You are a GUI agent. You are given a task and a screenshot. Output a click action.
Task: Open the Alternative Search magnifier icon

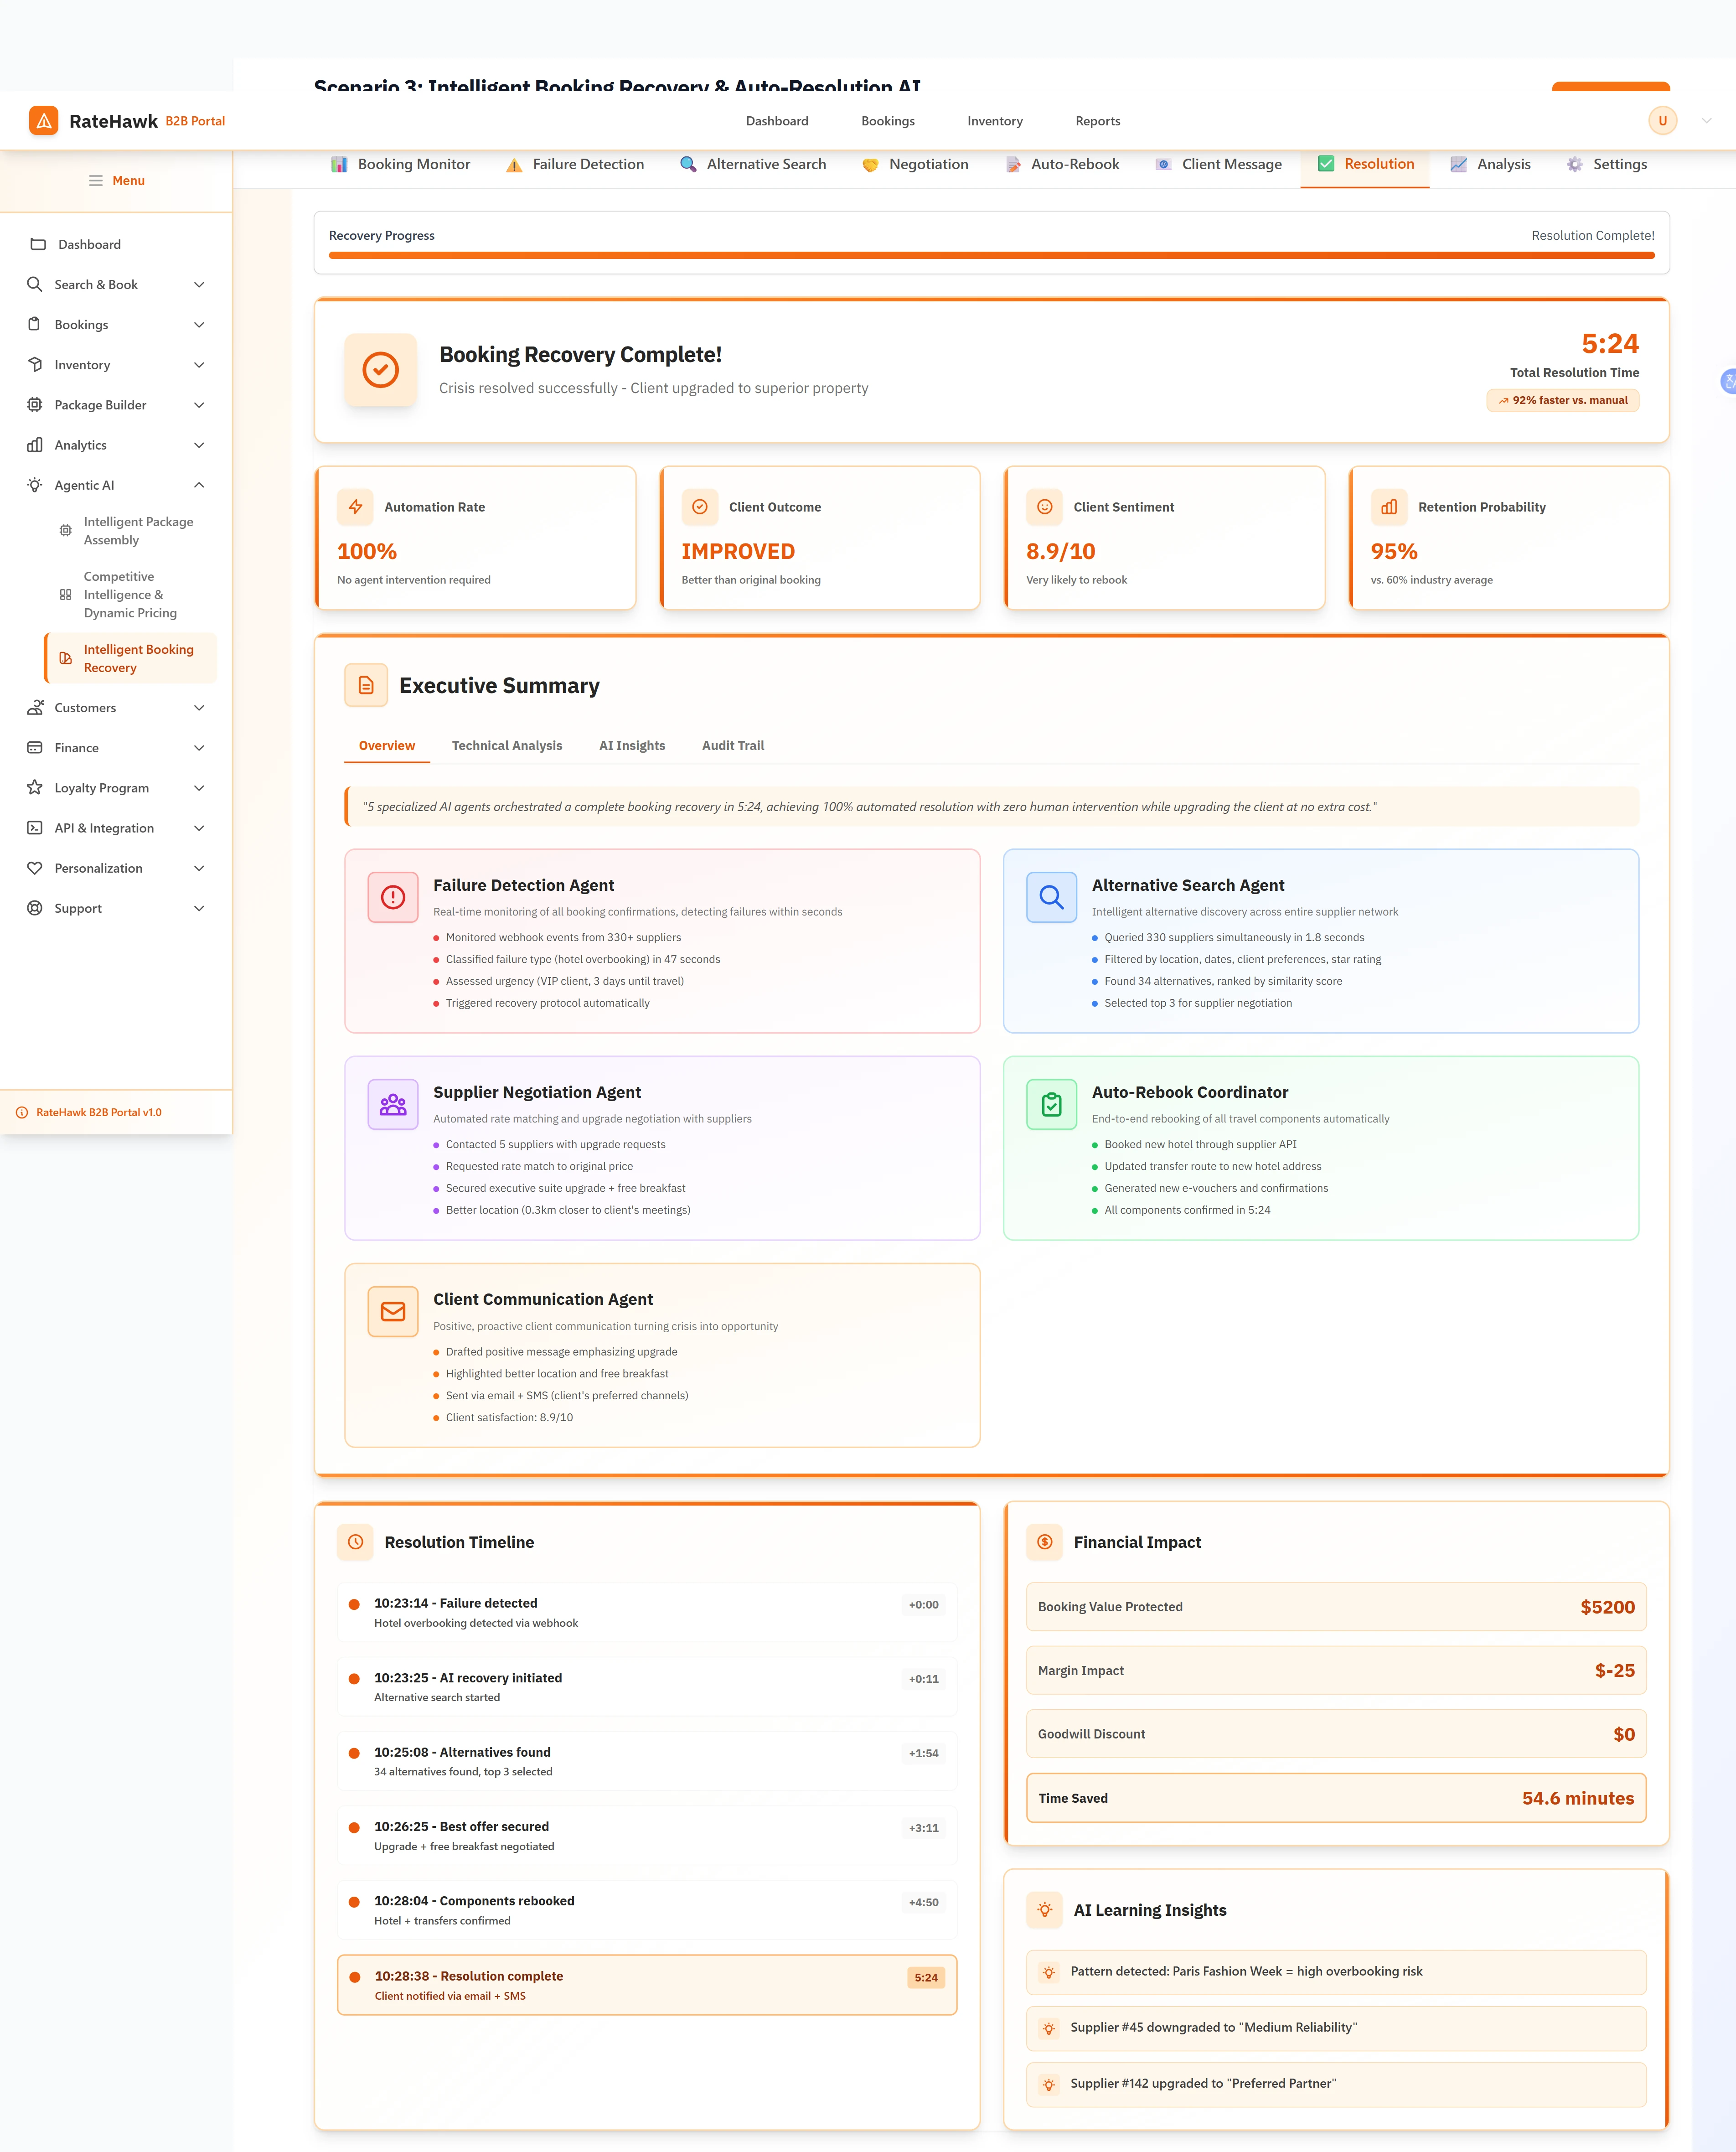pyautogui.click(x=688, y=164)
